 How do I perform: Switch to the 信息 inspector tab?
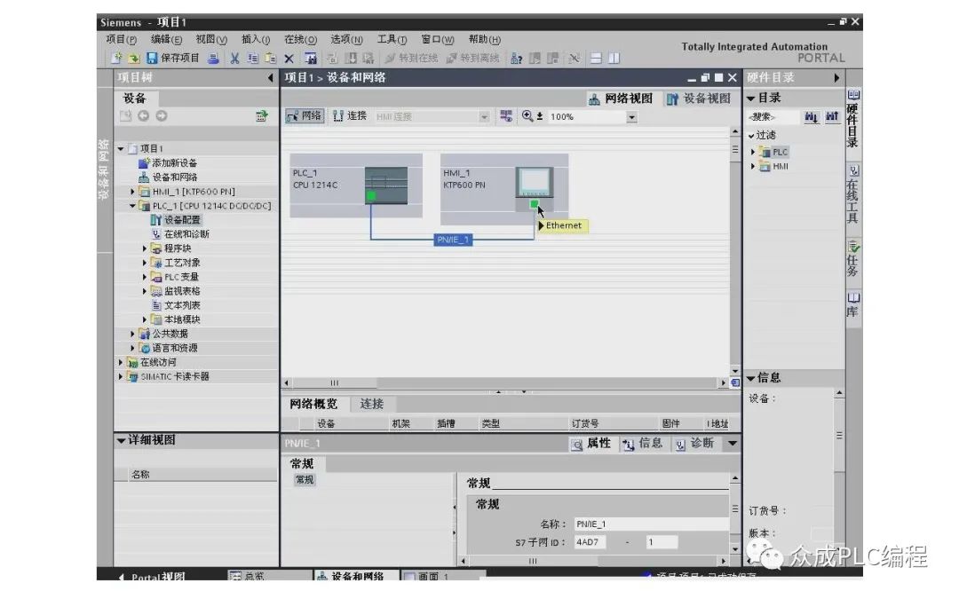[x=642, y=443]
